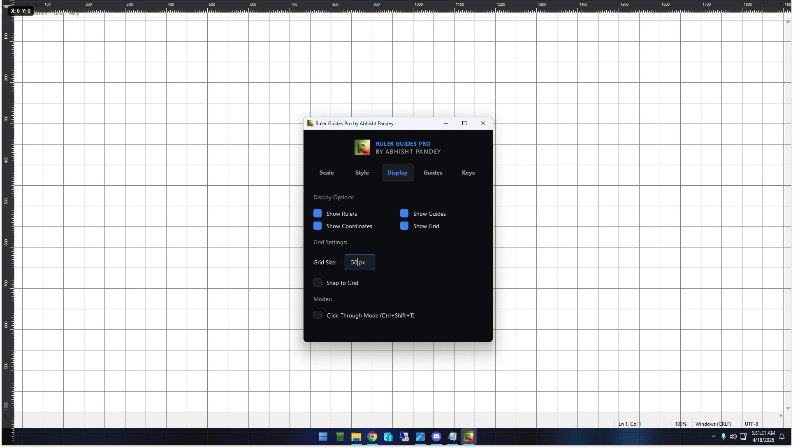
Task: Open the Recycle Bin taskbar icon
Action: pyautogui.click(x=340, y=436)
